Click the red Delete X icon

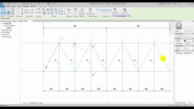64,14
